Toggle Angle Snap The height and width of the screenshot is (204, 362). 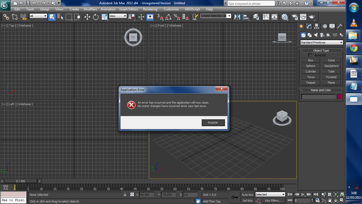coord(168,17)
